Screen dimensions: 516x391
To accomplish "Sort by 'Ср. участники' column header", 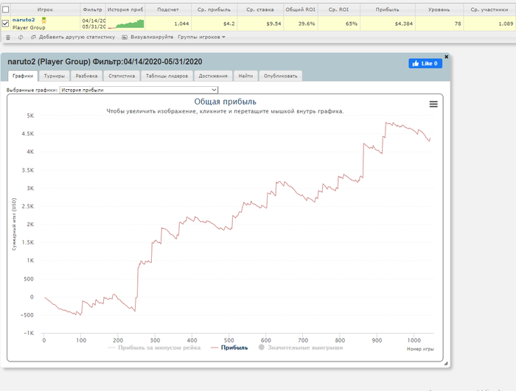I will 489,10.
